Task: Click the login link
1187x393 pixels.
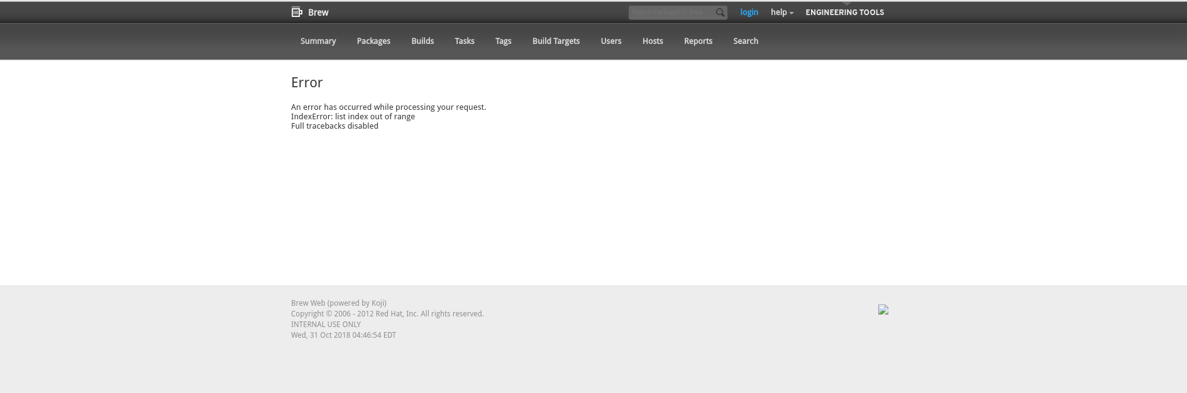Action: coord(749,13)
